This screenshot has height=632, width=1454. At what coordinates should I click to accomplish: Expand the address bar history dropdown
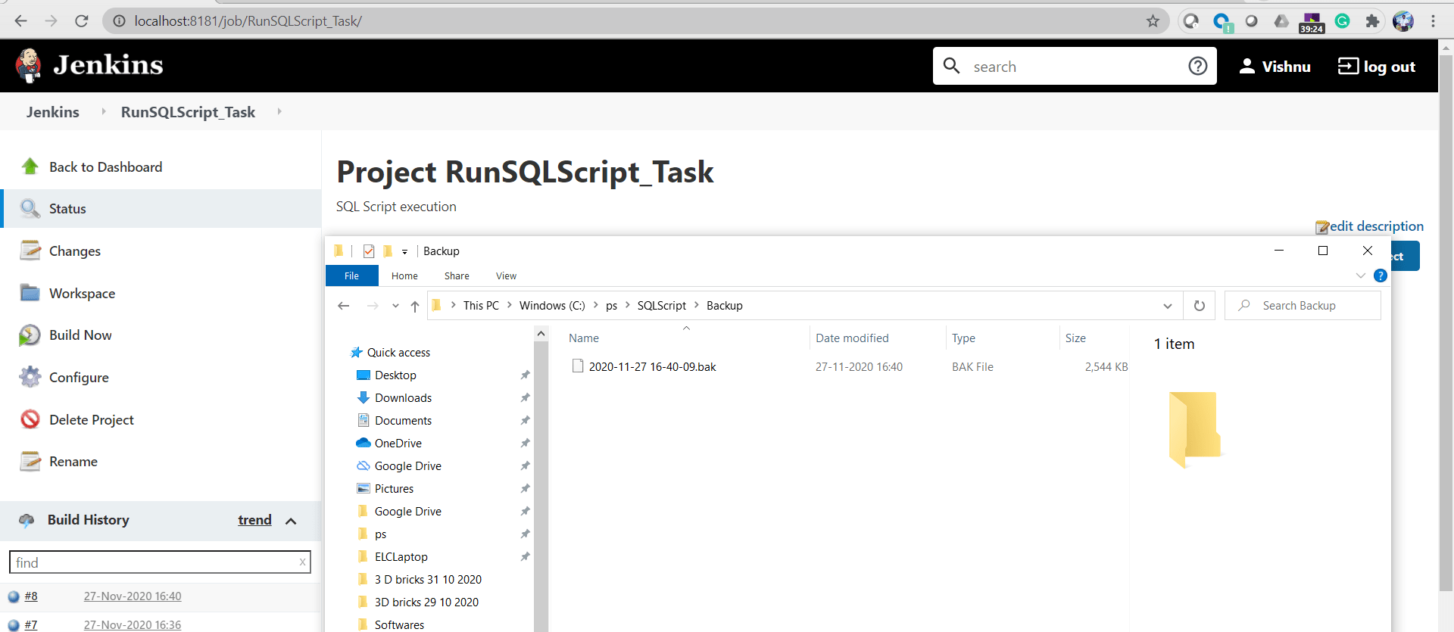click(1167, 306)
